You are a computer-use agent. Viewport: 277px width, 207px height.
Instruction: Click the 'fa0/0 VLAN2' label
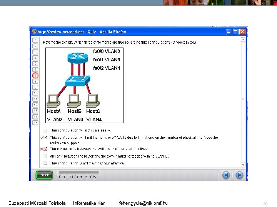coord(107,51)
